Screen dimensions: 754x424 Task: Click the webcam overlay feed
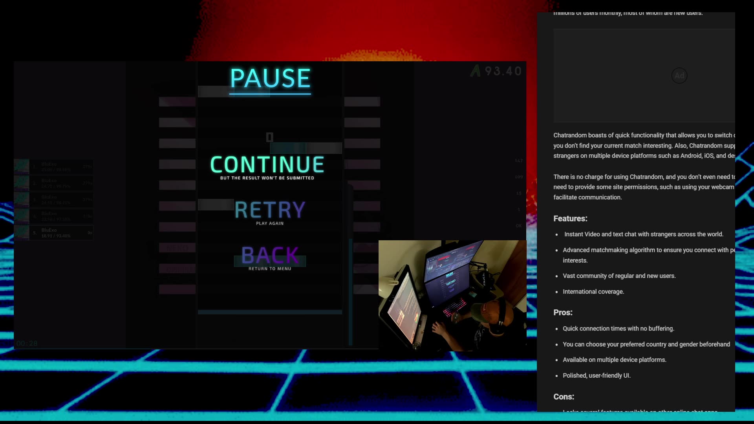tap(452, 295)
